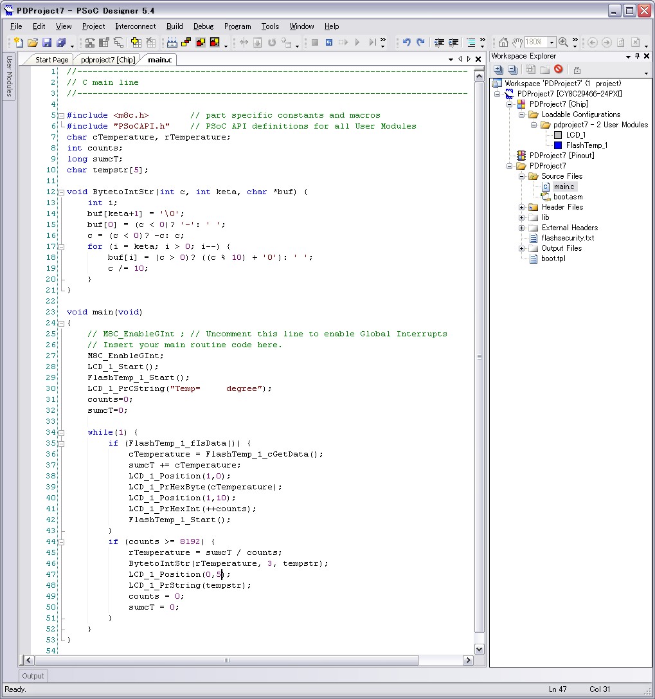Image resolution: width=655 pixels, height=699 pixels.
Task: Collapse the while(1) loop code fold
Action: tap(62, 432)
